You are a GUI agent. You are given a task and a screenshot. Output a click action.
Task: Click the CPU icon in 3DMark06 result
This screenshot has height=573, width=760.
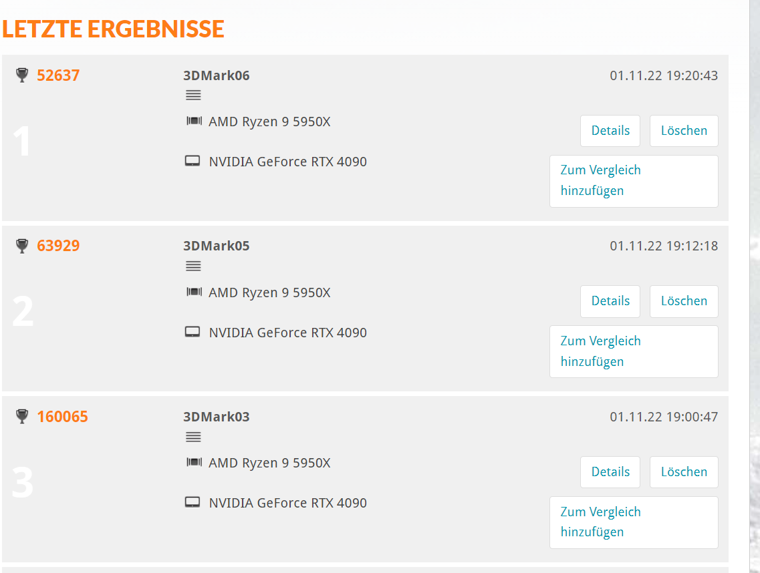[194, 121]
